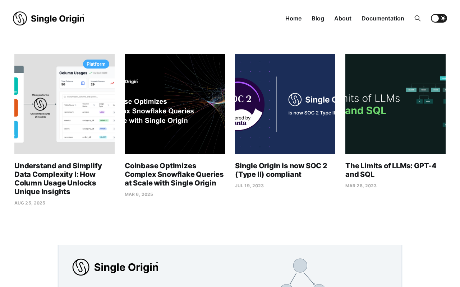Open the Limits of LLMs thumbnail

(395, 104)
